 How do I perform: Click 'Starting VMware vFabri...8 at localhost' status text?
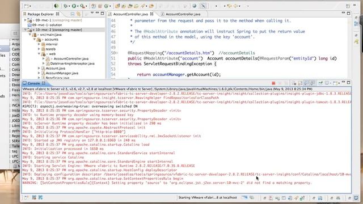click(208, 198)
